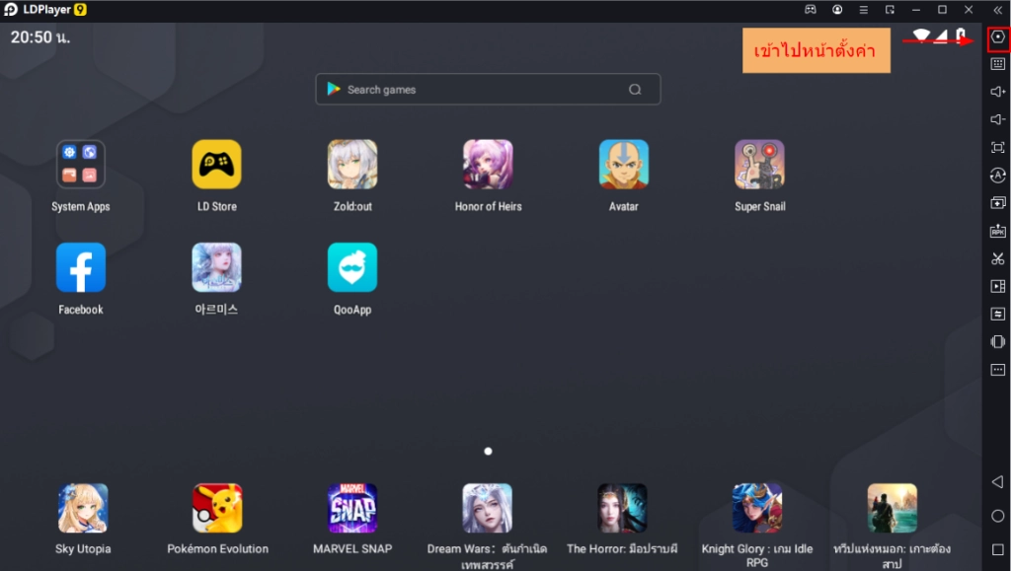
Task: Open the hamburger menu in title bar
Action: click(x=863, y=10)
